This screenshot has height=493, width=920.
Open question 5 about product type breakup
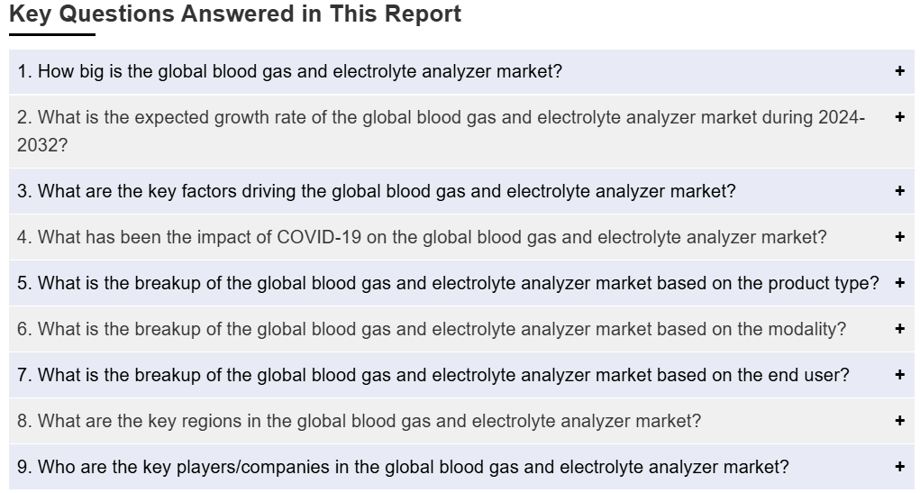pos(448,283)
